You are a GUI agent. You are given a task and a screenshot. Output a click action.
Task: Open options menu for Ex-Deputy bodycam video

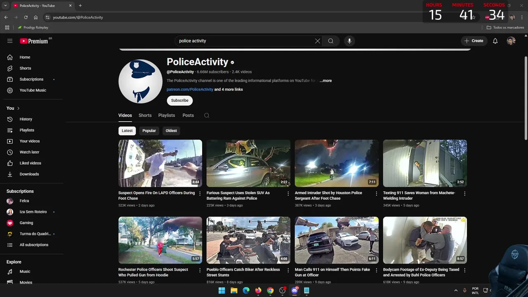[x=465, y=270]
